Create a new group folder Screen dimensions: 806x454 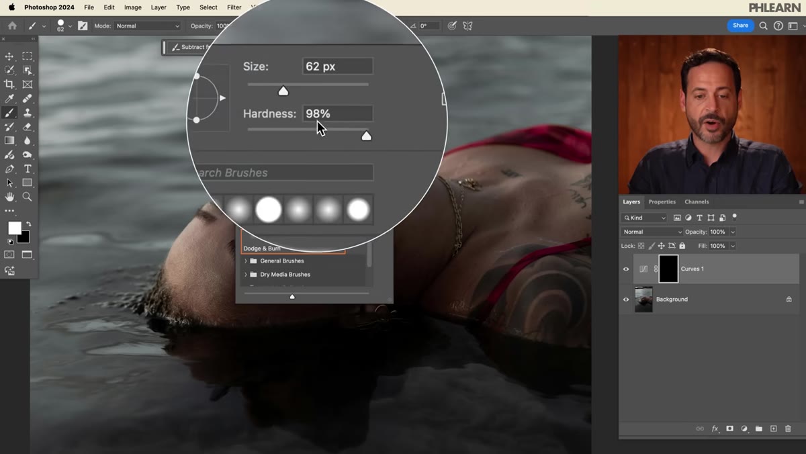(x=759, y=428)
